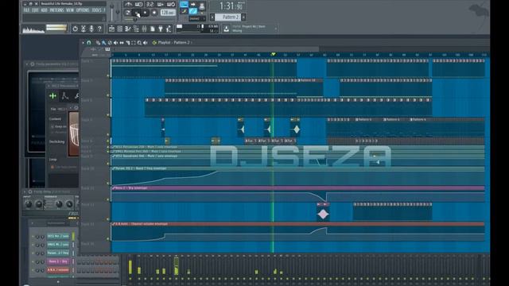The image size is (509, 286).
Task: Click the microphone recording icon in toolbar
Action: point(91,29)
